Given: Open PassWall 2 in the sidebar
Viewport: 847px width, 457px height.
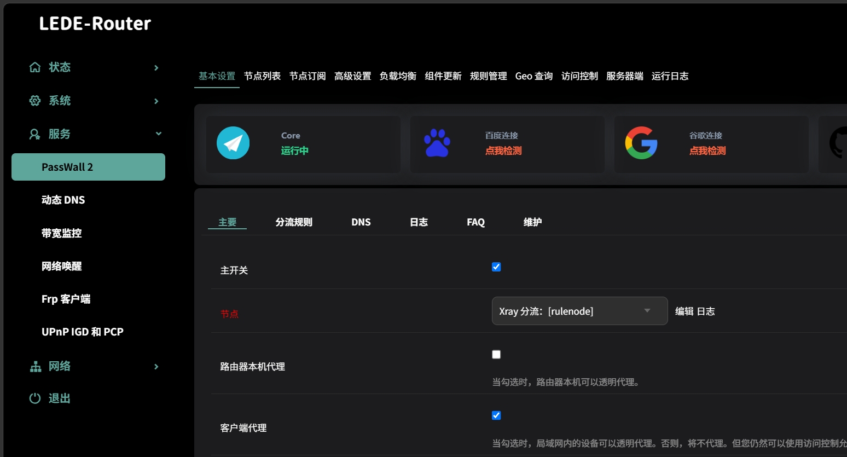Looking at the screenshot, I should (88, 167).
